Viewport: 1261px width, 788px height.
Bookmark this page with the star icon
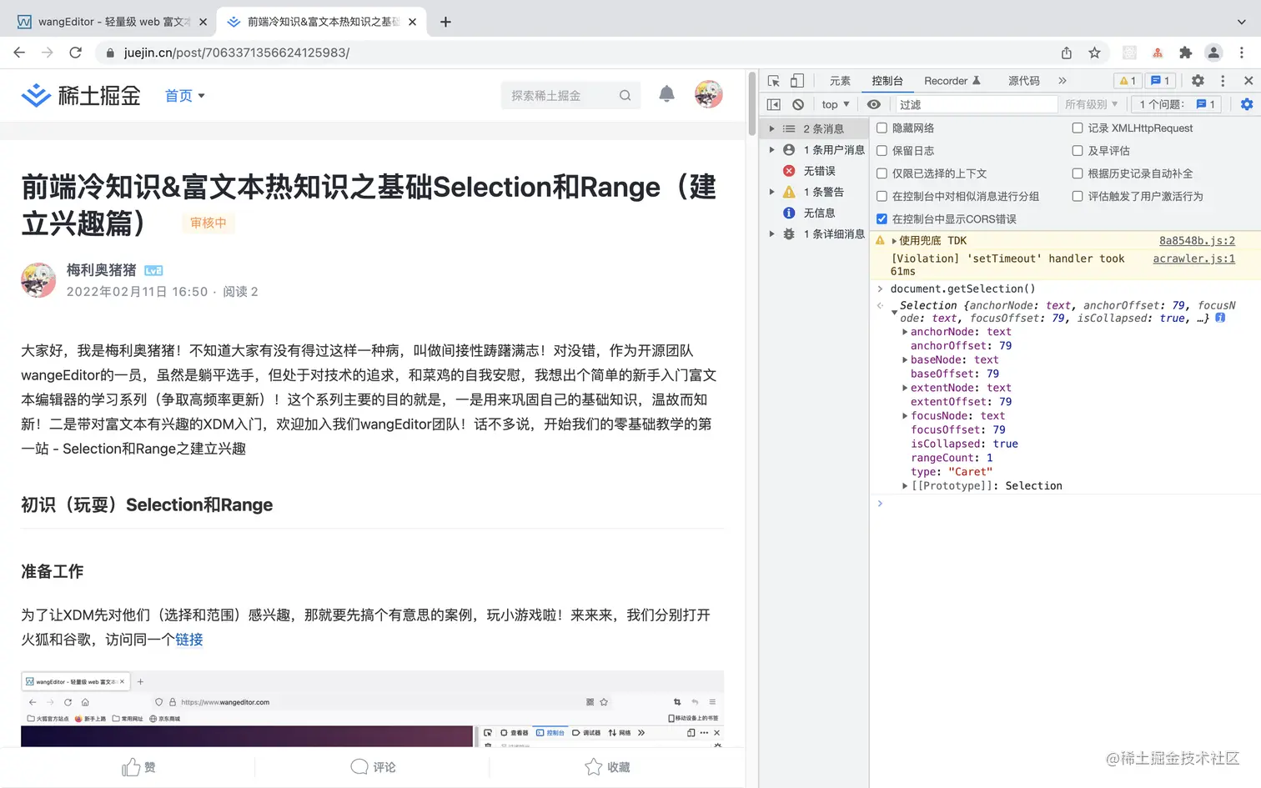(x=1094, y=53)
